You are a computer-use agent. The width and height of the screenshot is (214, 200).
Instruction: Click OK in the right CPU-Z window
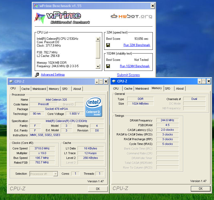coord(201,189)
